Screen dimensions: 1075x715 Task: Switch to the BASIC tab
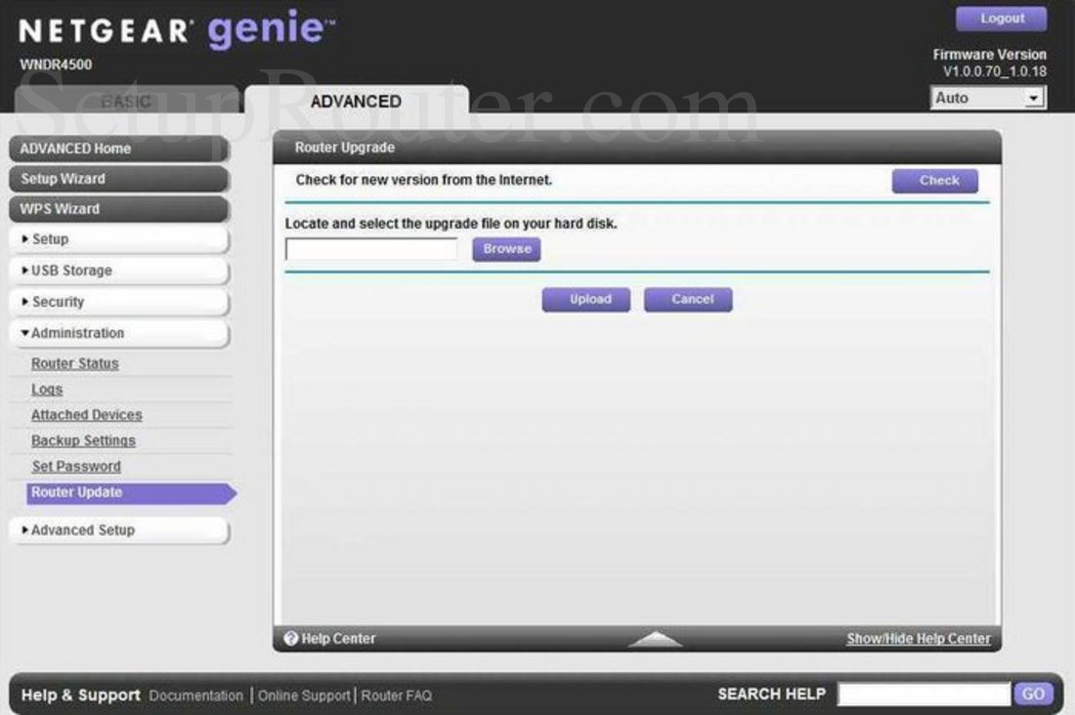tap(127, 101)
